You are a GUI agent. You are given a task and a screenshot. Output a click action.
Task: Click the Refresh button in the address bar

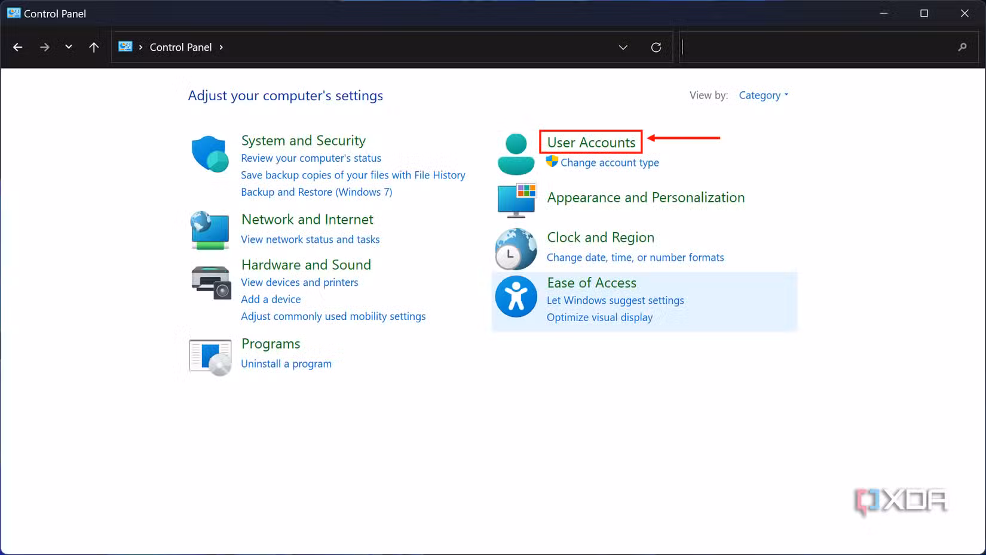tap(656, 47)
